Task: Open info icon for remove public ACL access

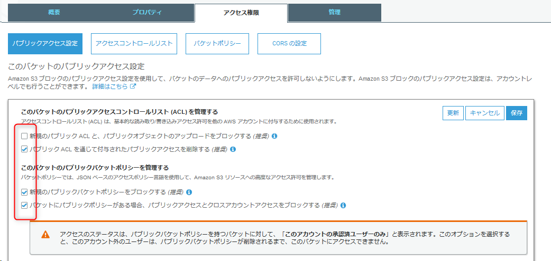Action: point(233,149)
